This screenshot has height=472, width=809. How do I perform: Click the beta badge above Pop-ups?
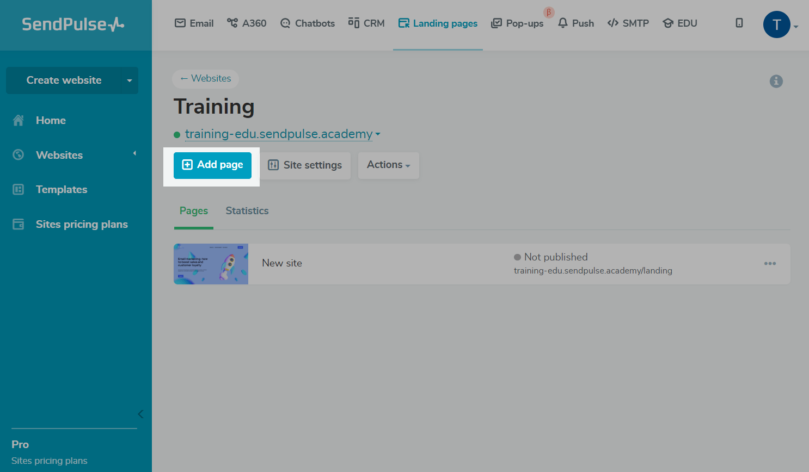pos(549,12)
